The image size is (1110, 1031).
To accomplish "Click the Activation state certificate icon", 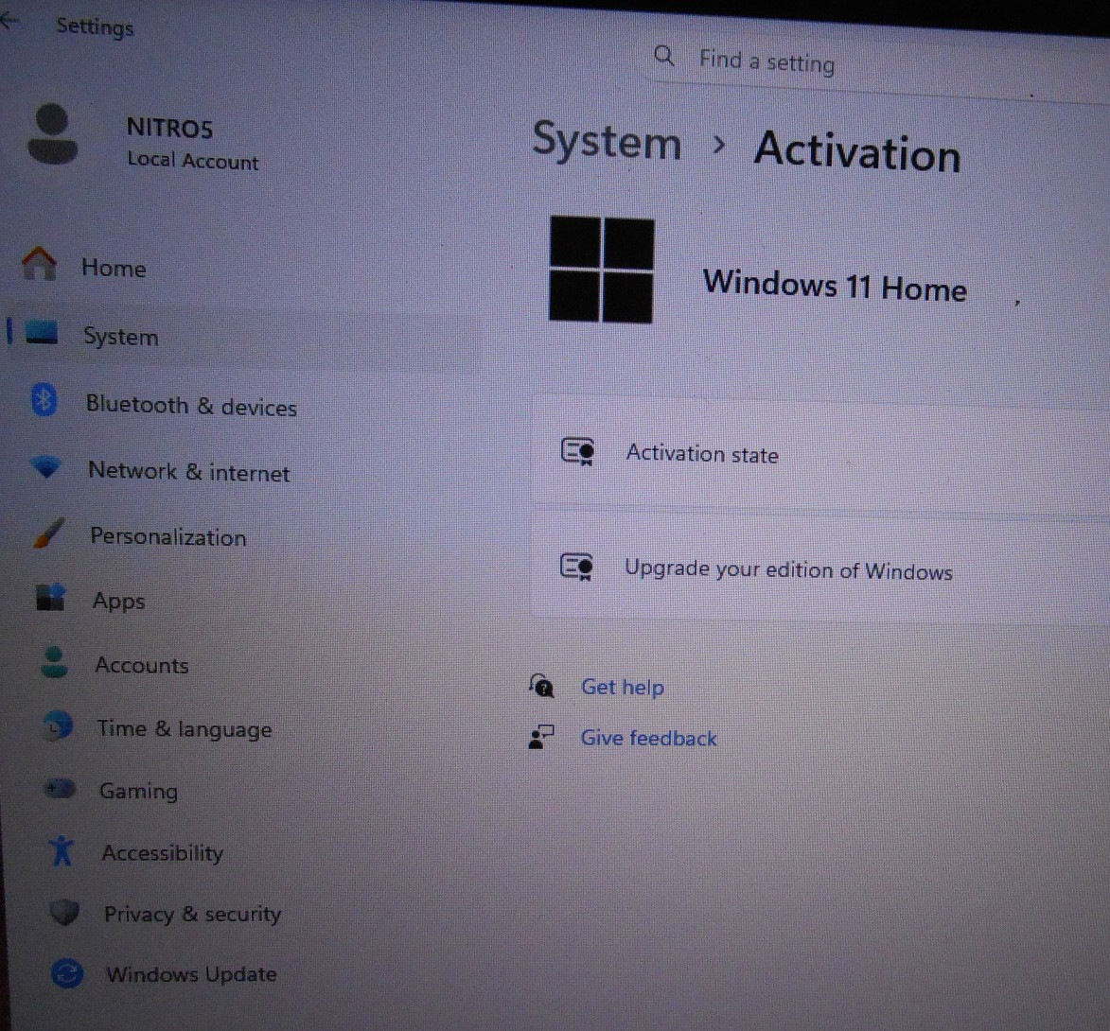I will (577, 451).
